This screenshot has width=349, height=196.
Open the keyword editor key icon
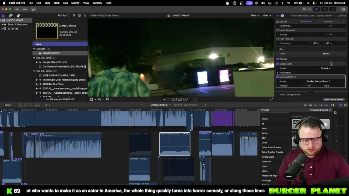pyautogui.click(x=25, y=9)
